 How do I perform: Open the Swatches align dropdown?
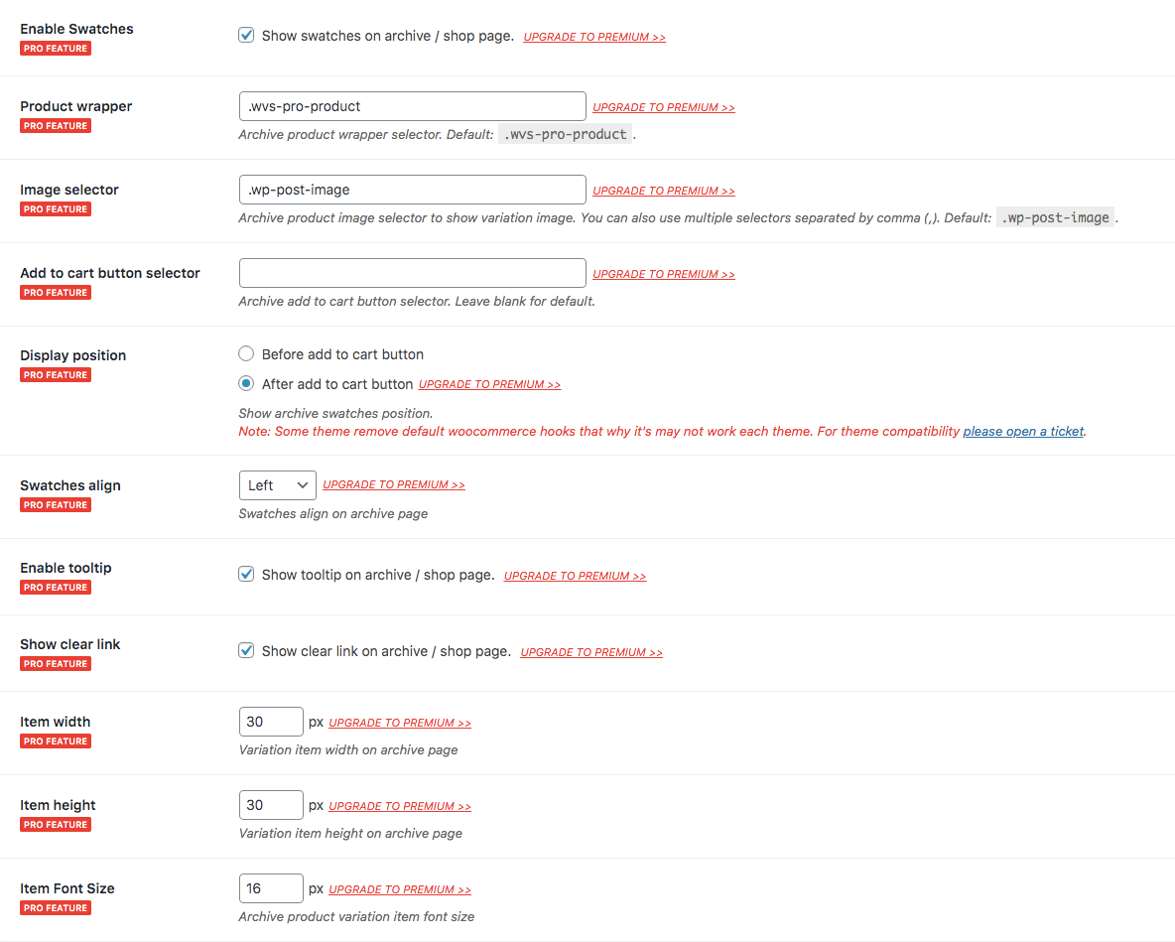point(277,485)
